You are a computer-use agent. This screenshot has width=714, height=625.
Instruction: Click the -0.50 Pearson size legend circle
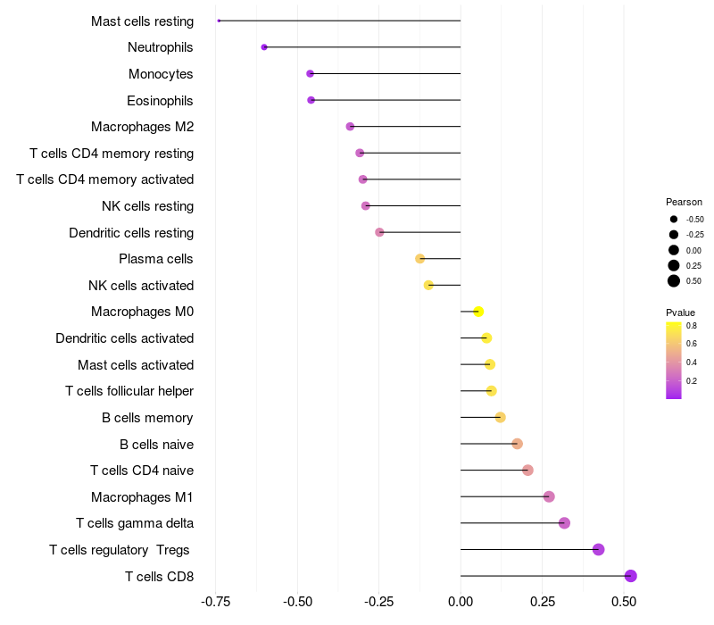tap(674, 219)
